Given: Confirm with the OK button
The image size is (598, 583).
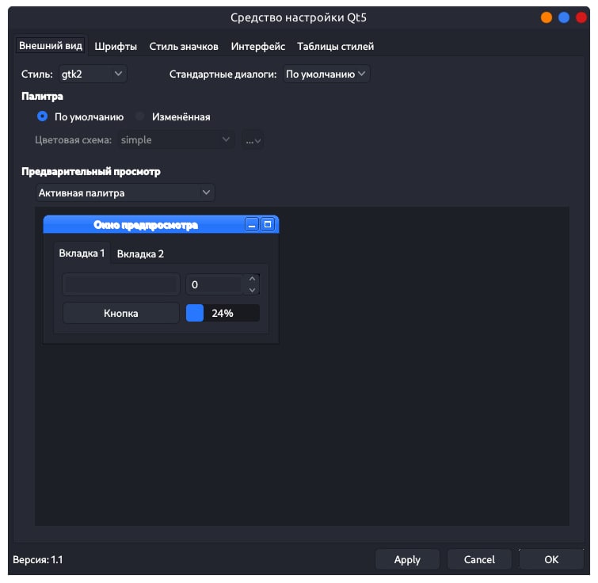Looking at the screenshot, I should click(x=551, y=559).
